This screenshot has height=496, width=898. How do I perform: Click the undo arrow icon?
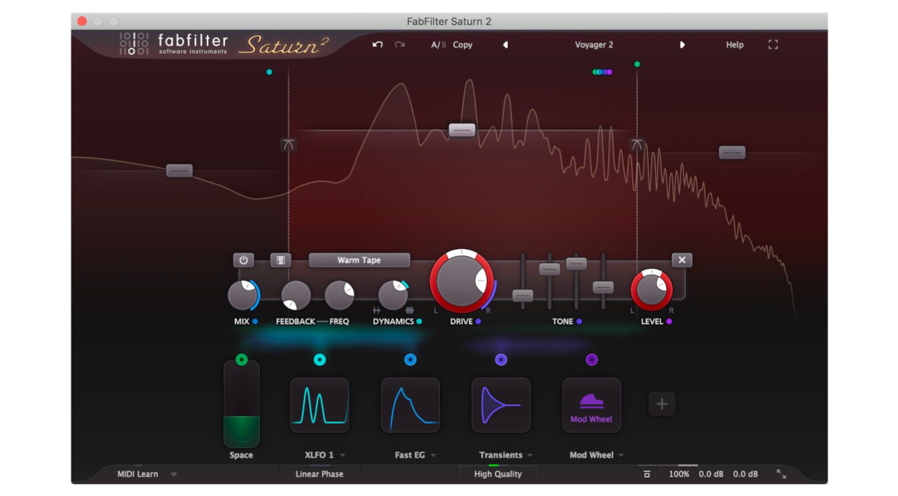377,44
